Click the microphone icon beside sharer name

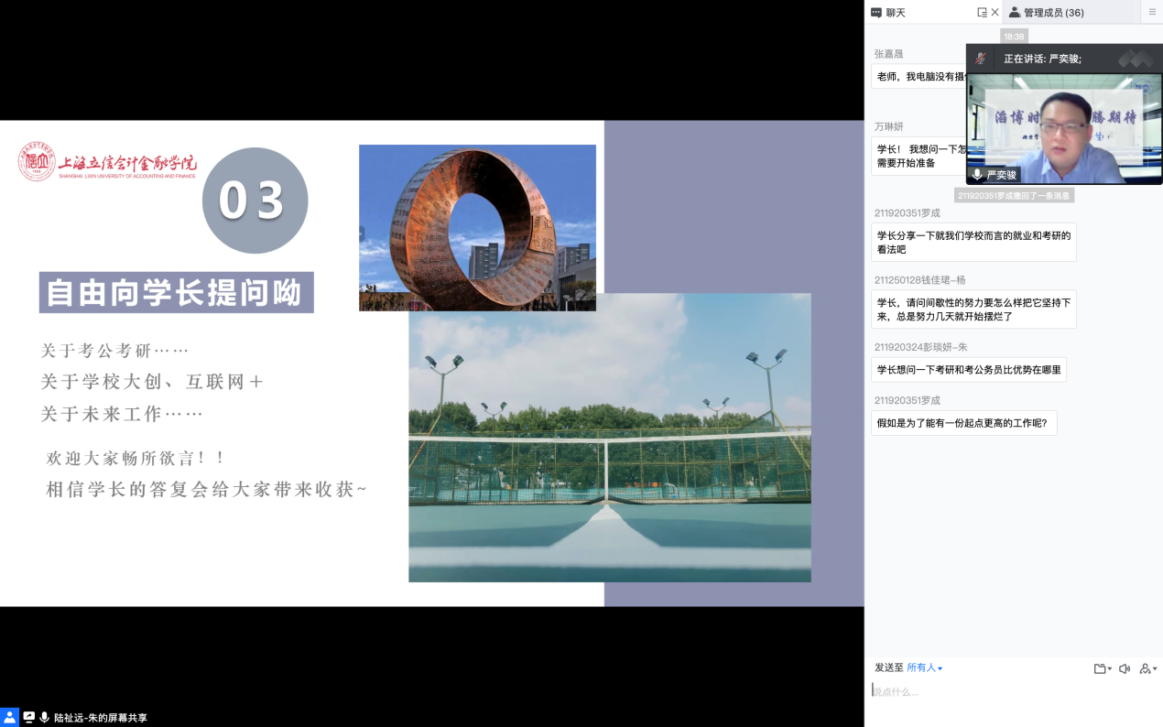(44, 717)
